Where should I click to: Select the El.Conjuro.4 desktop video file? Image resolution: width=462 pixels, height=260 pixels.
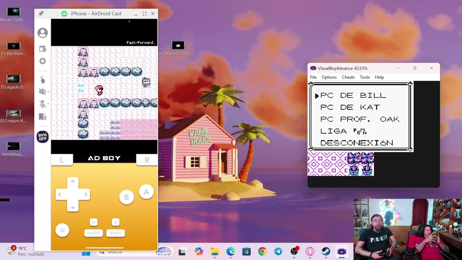click(x=14, y=116)
